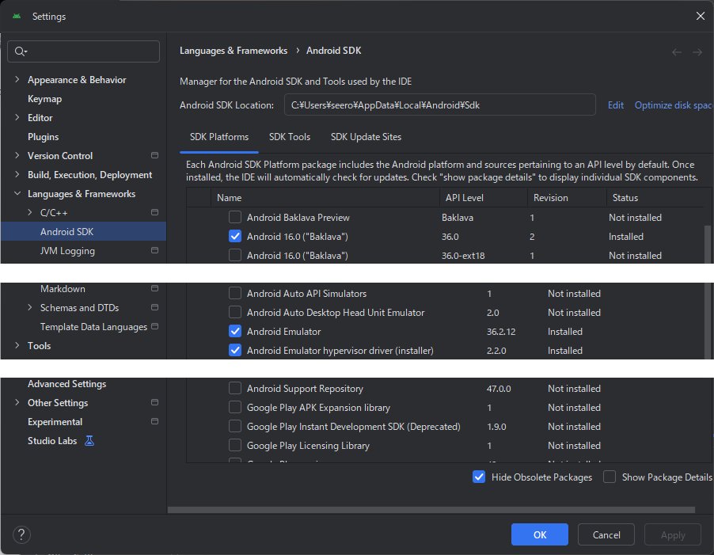Screen dimensions: 714x555
Task: Expand Appearance & Behavior section
Action: coord(17,79)
